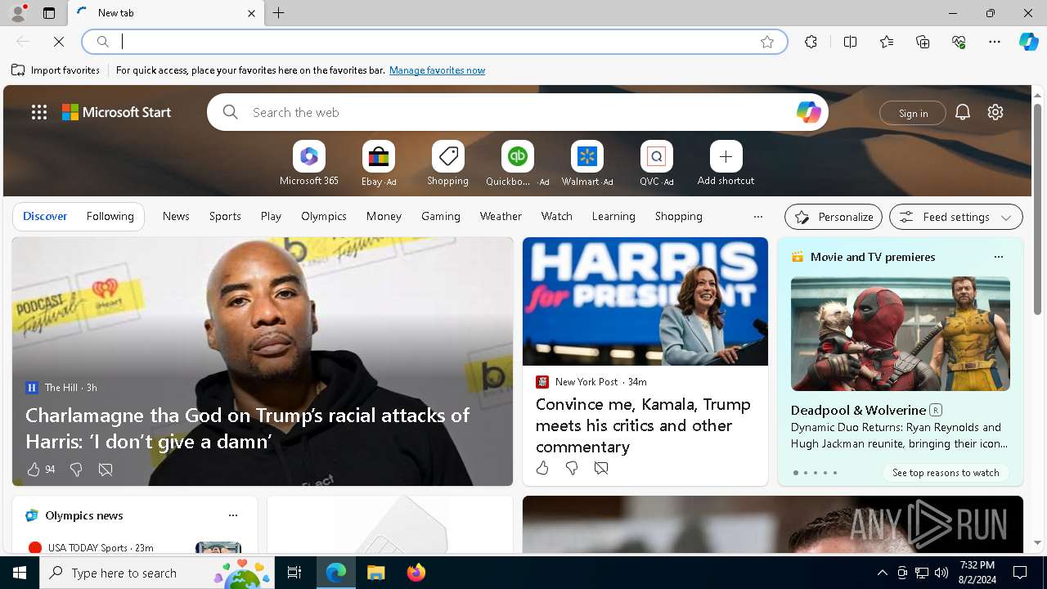Like the Charlamagne article
This screenshot has width=1047, height=589.
34,470
